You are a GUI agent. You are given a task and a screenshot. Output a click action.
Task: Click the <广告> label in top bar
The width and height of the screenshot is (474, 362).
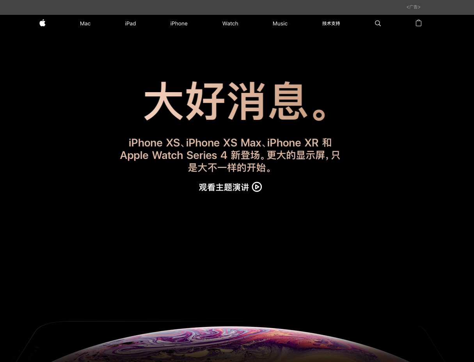[413, 7]
